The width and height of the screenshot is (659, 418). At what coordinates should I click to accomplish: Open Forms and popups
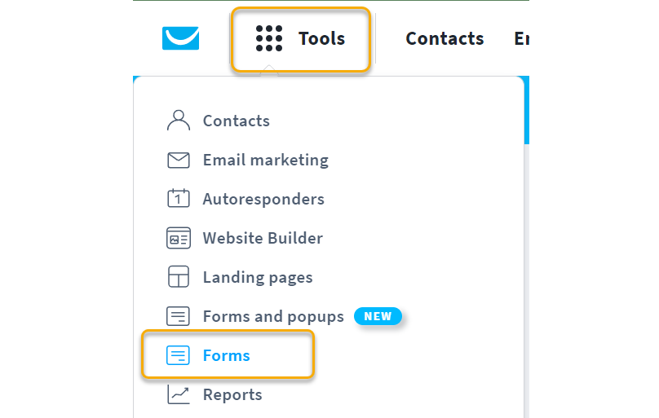[x=273, y=316]
